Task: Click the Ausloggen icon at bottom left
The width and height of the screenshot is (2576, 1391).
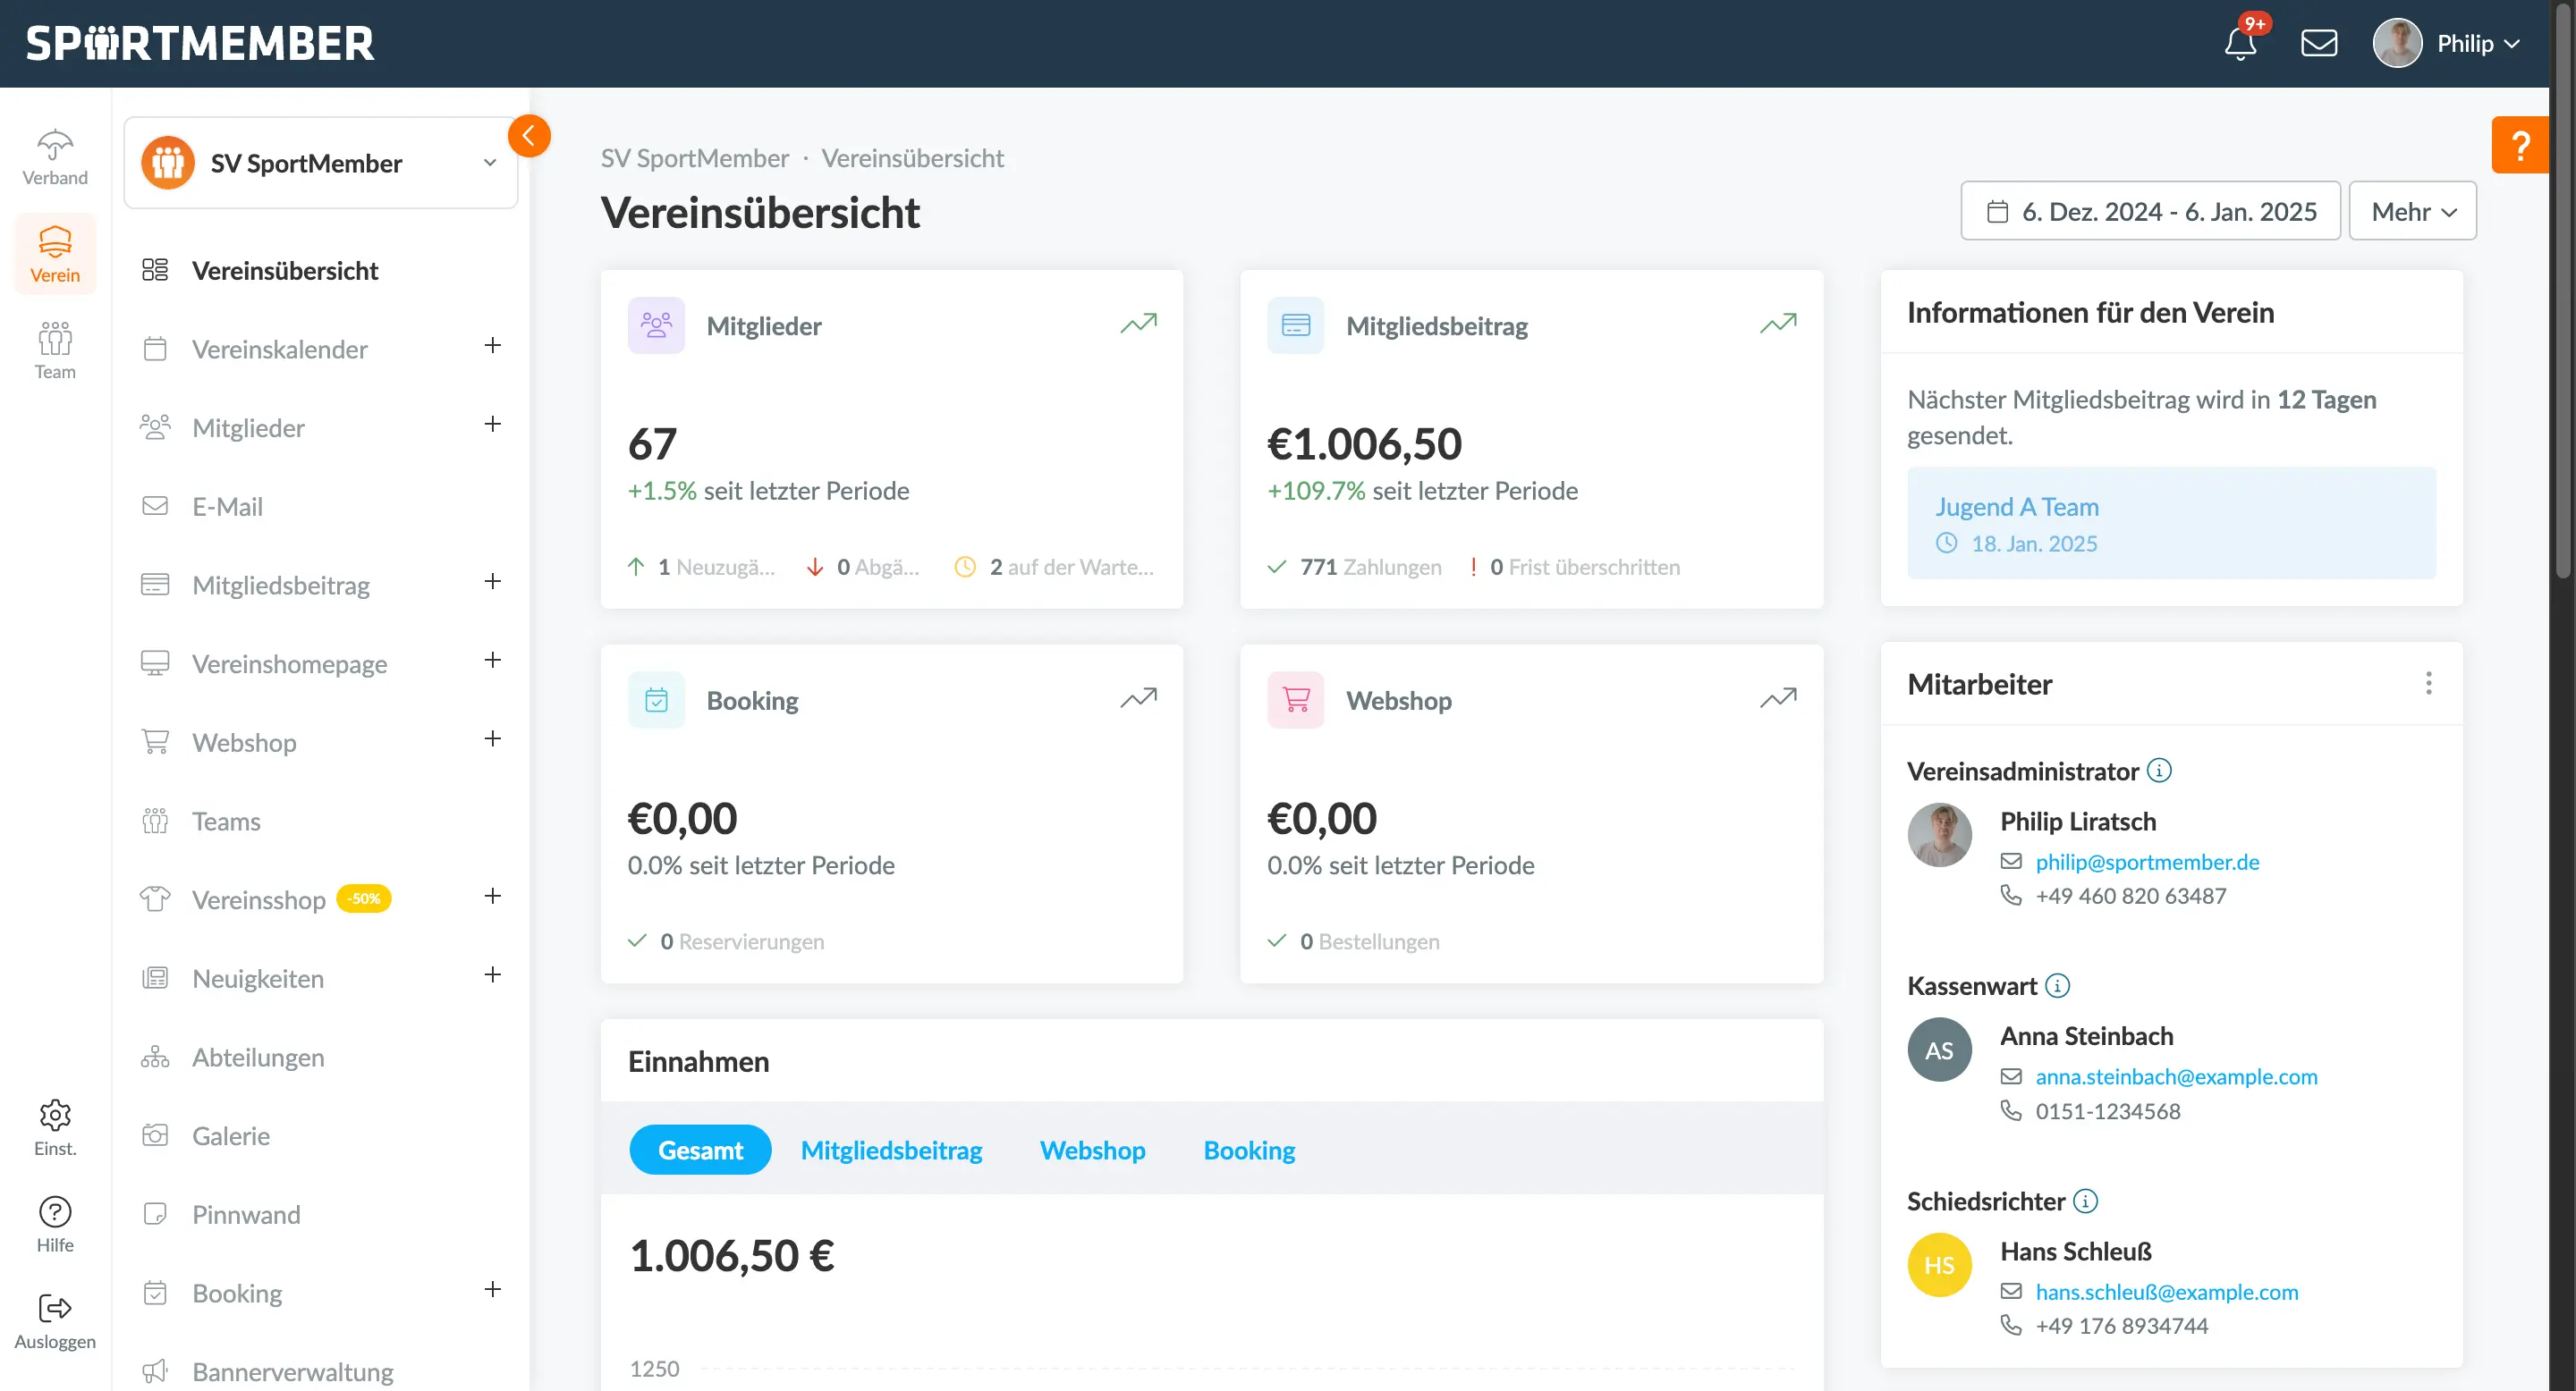Action: tap(55, 1310)
